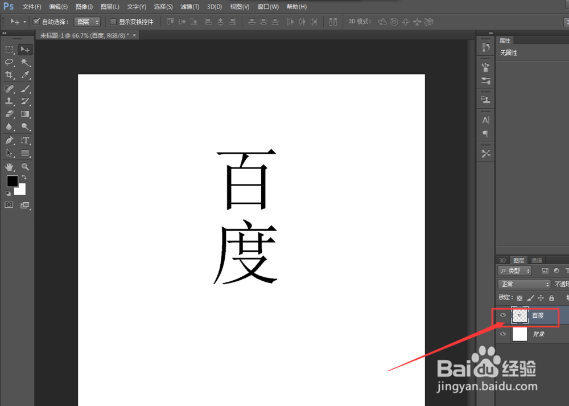This screenshot has width=569, height=406.
Task: Click Auto-Align Layers icon in options bar
Action: pos(333,22)
